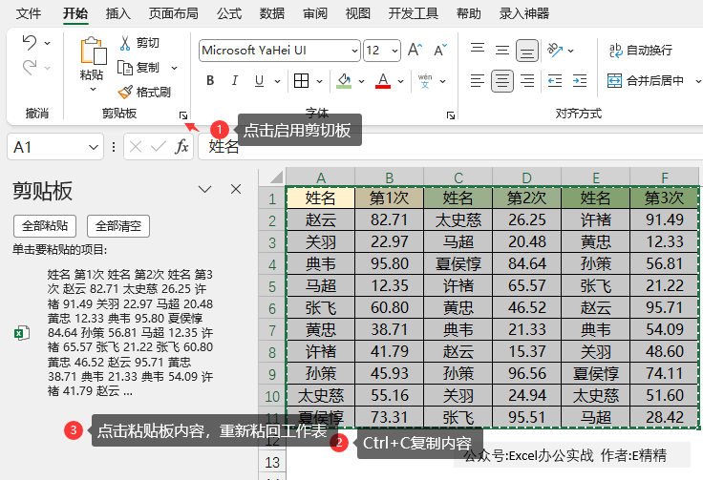Click the Wrap Text (自动换行) button
Image resolution: width=703 pixels, height=480 pixels.
641,51
